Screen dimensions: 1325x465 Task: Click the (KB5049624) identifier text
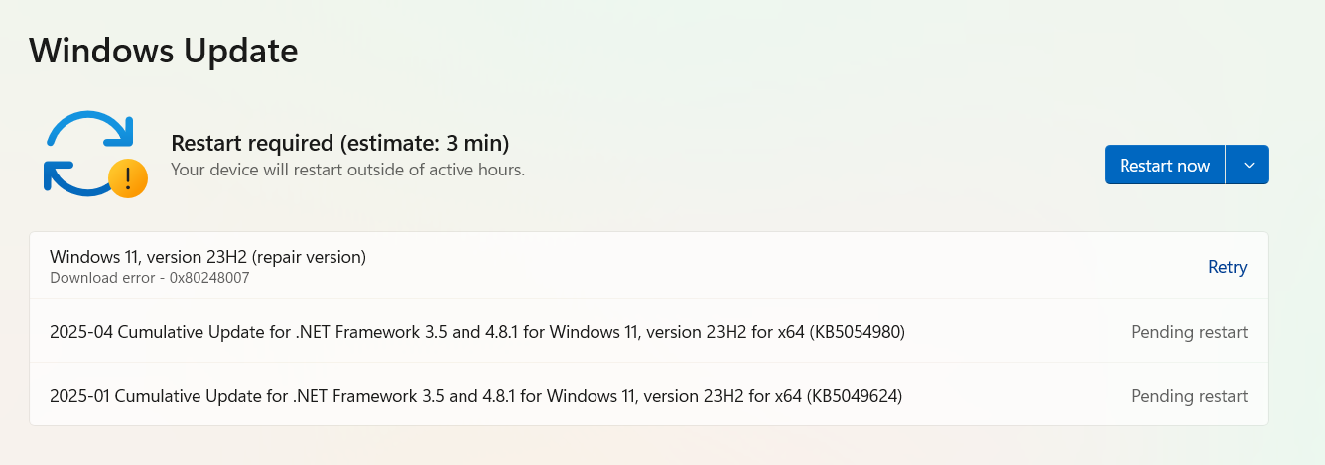click(854, 396)
